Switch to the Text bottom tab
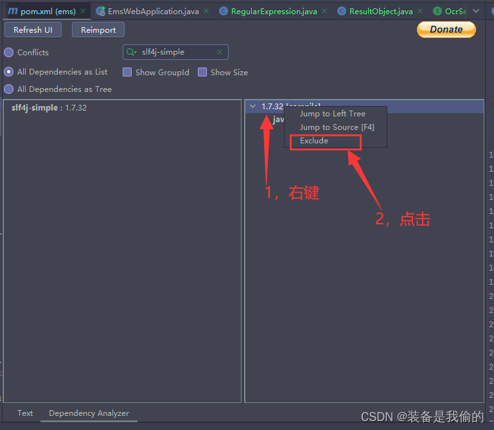 [x=25, y=413]
